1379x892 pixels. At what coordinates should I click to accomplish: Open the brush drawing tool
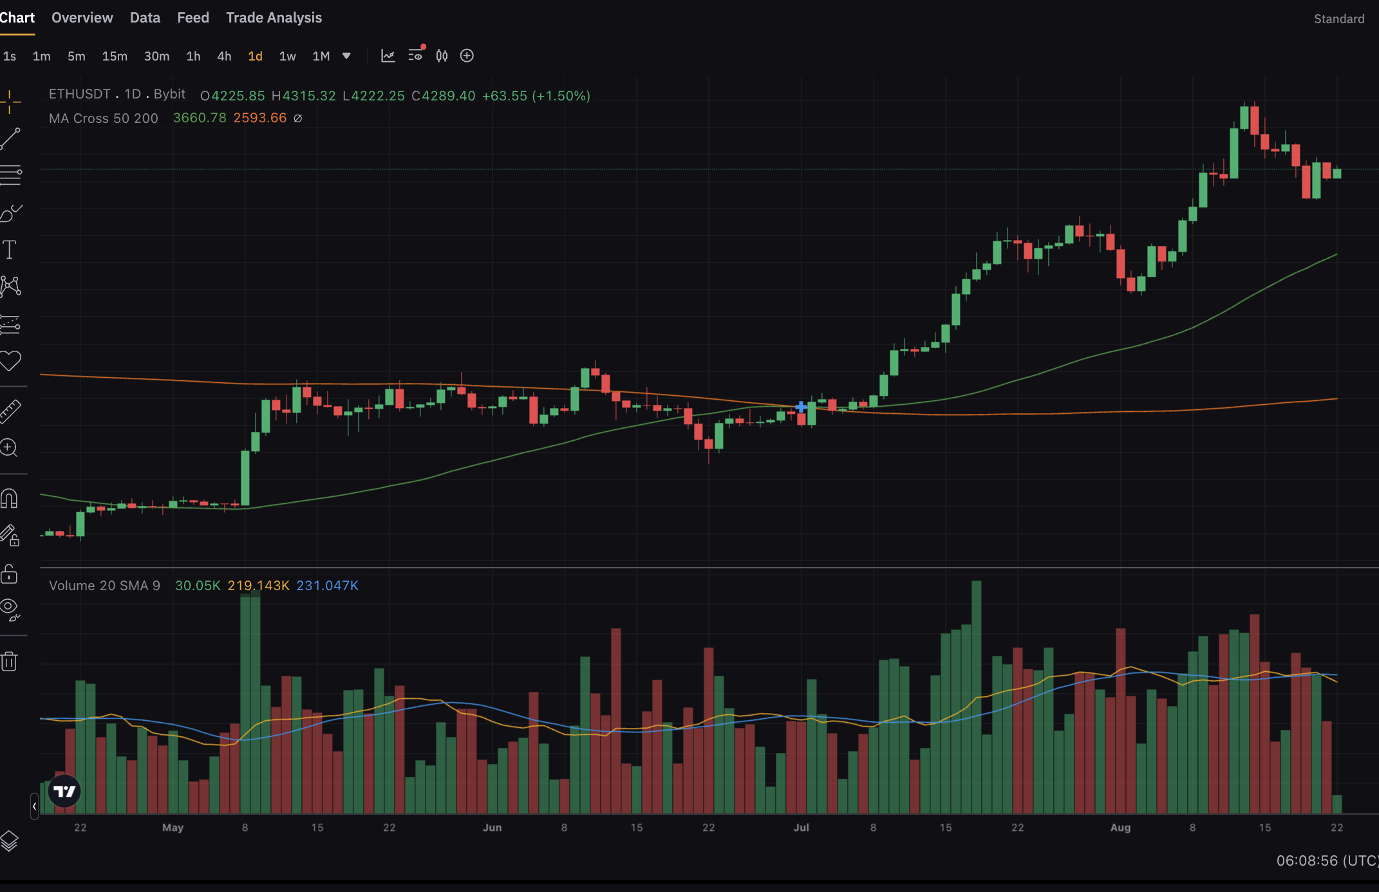[10, 213]
